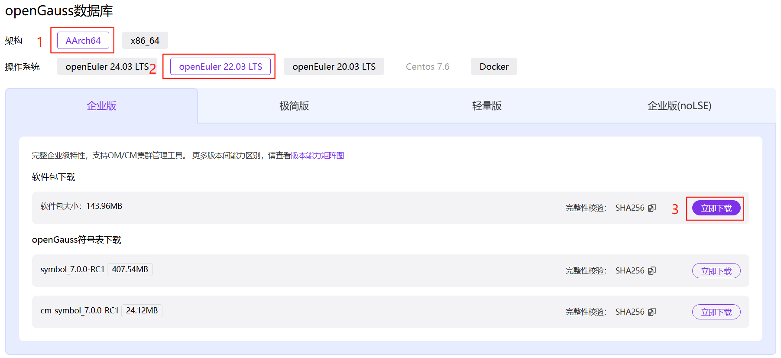
Task: Click 立即下载 for cm-symbol_7.0.0-RC1
Action: (716, 312)
